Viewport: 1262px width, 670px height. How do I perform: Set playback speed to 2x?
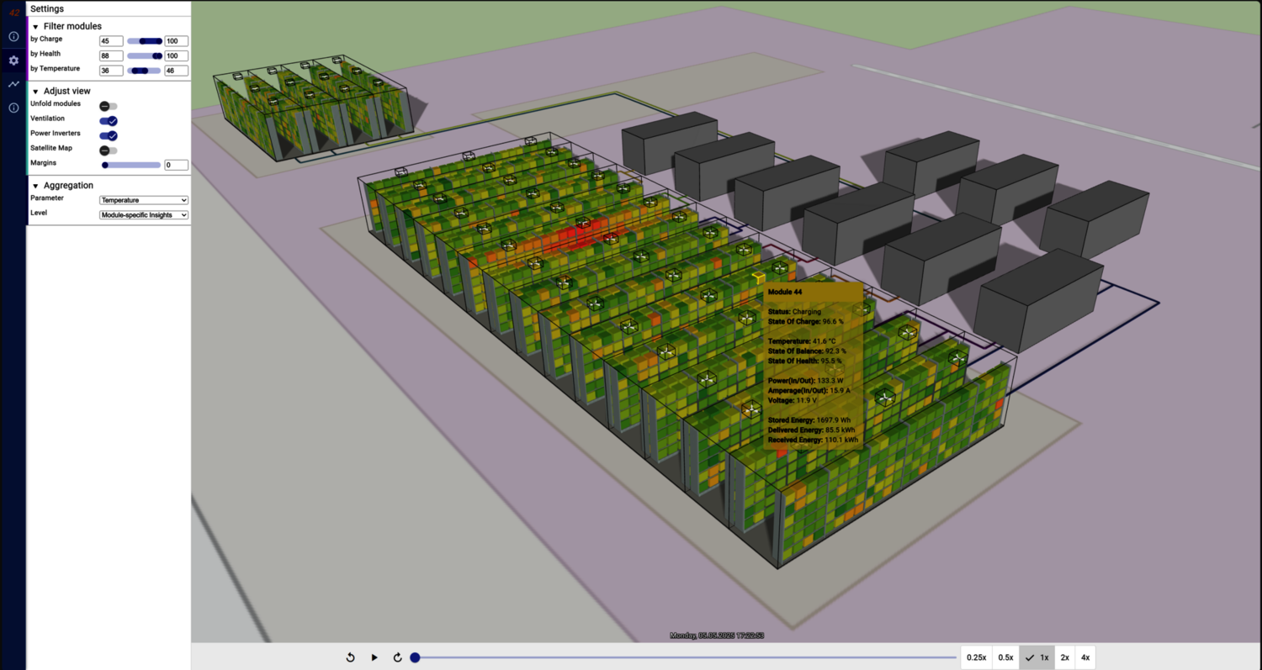[x=1064, y=657]
